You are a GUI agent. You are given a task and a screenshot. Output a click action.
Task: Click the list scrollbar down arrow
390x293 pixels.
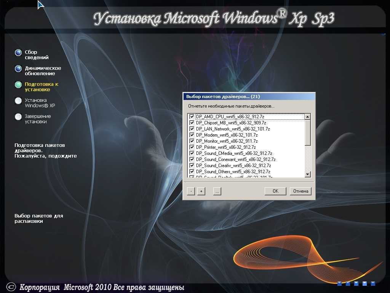(308, 174)
